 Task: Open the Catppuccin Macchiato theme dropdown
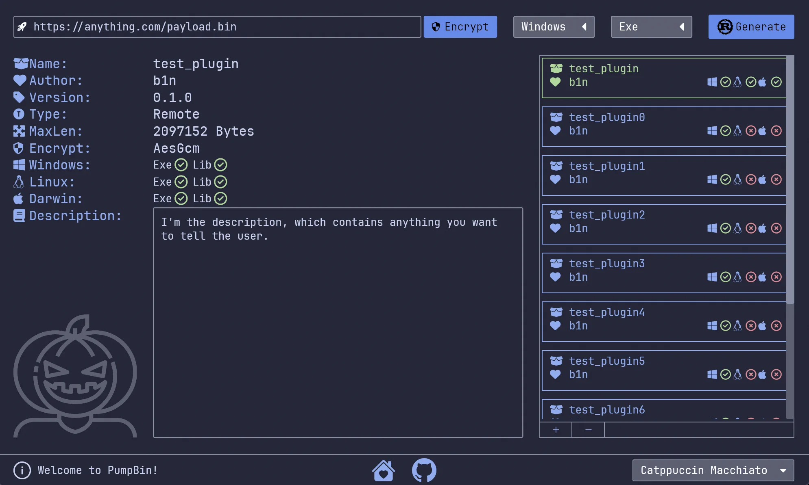[713, 470]
